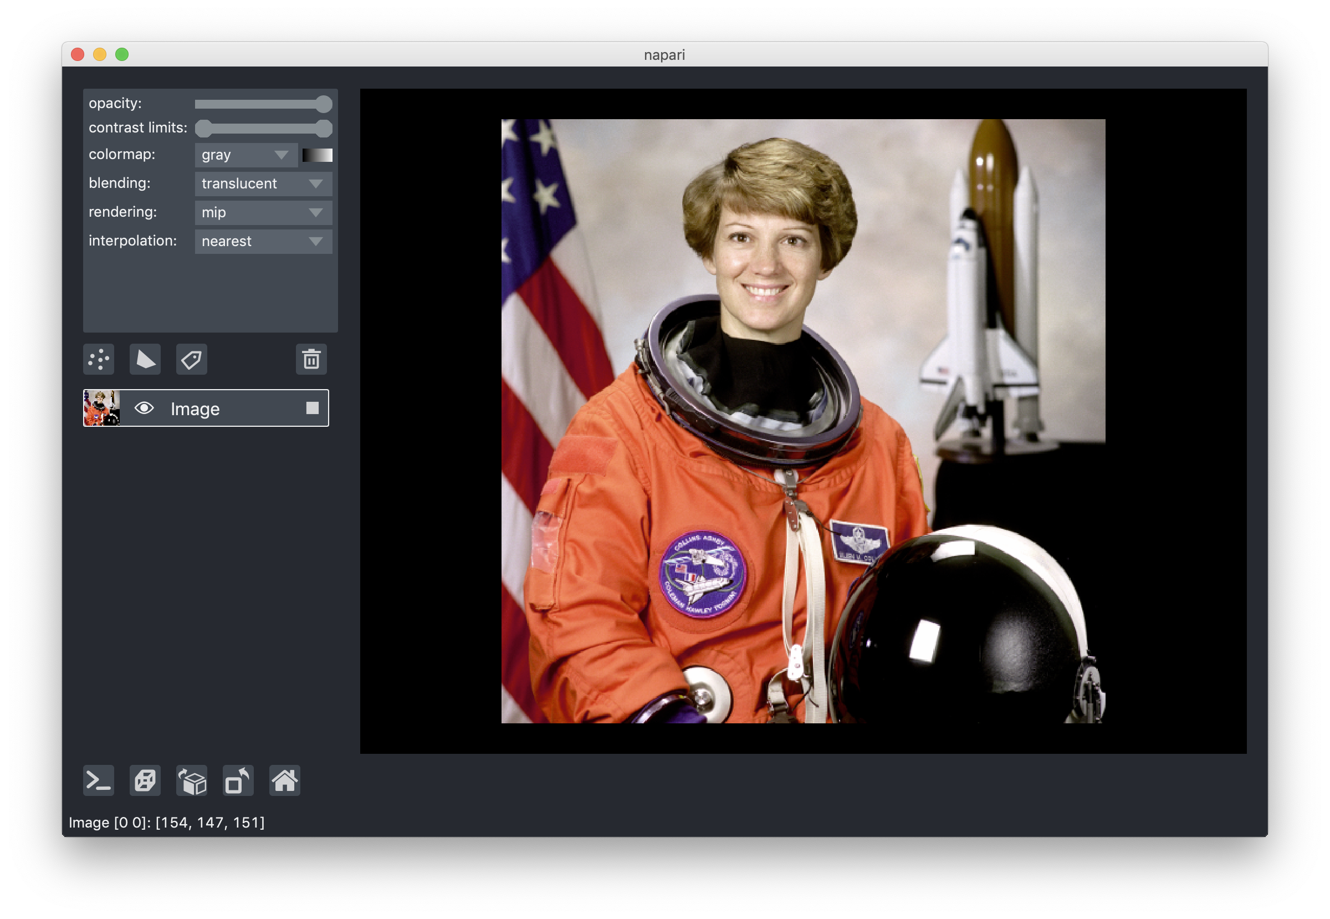The height and width of the screenshot is (919, 1330).
Task: Select the Image layer thumbnail
Action: click(x=102, y=409)
